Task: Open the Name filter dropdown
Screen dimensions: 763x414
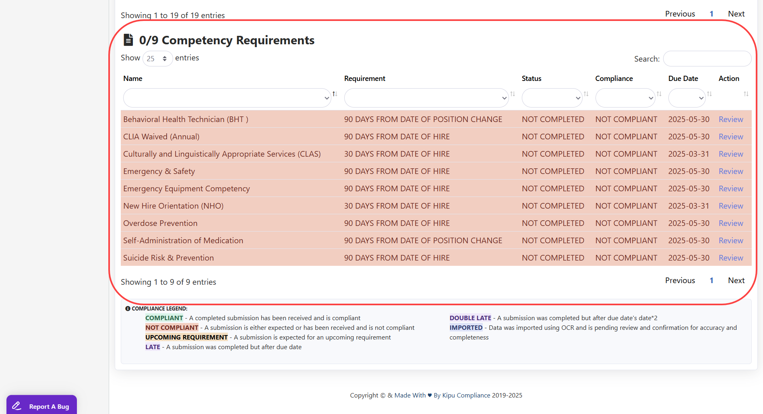Action: (227, 98)
